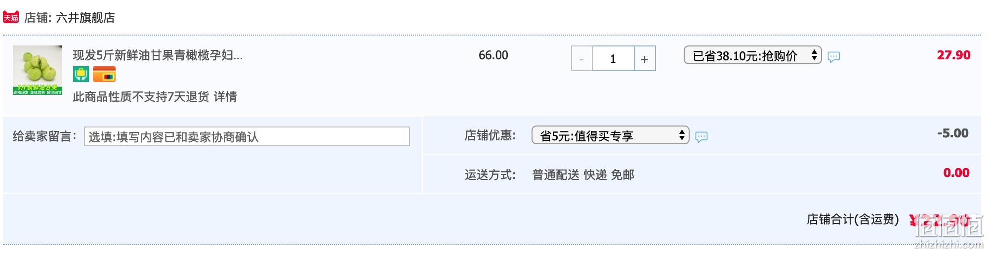Focus the 给卖家留言 seller message field
The height and width of the screenshot is (253, 988).
[247, 136]
